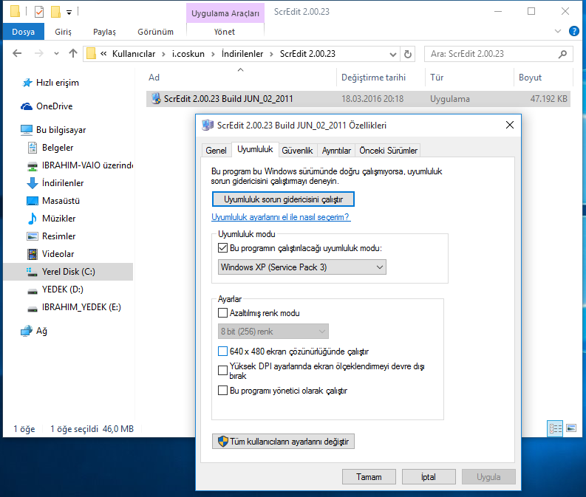Expand the ribbon with the chevron arrow
The width and height of the screenshot is (586, 497).
tap(558, 31)
